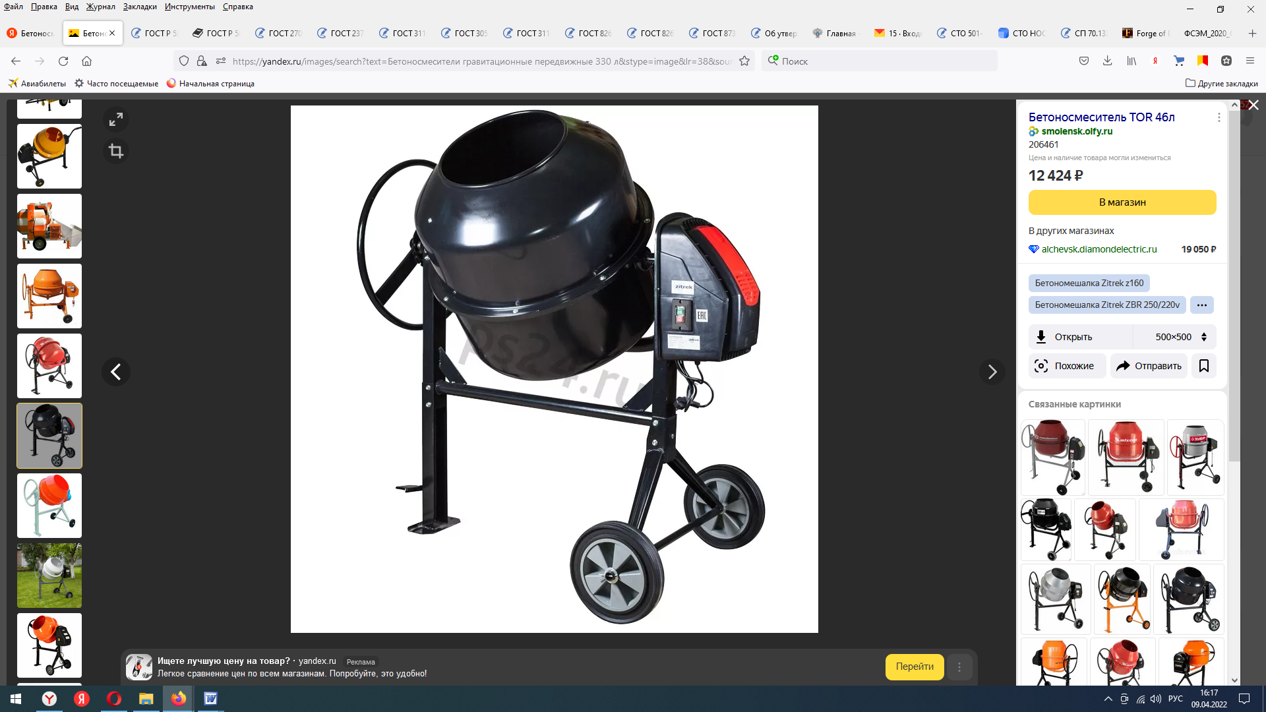Open the Журнал menu

click(x=100, y=7)
